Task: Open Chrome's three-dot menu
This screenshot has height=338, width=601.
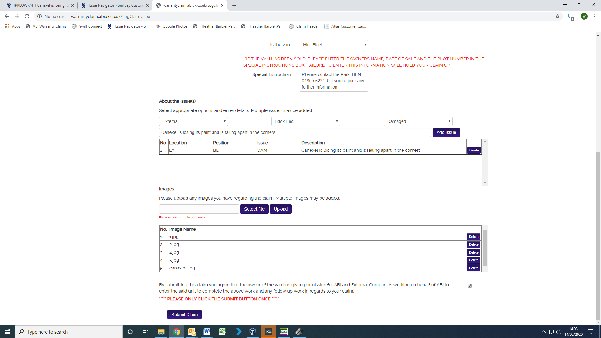Action: [x=594, y=16]
